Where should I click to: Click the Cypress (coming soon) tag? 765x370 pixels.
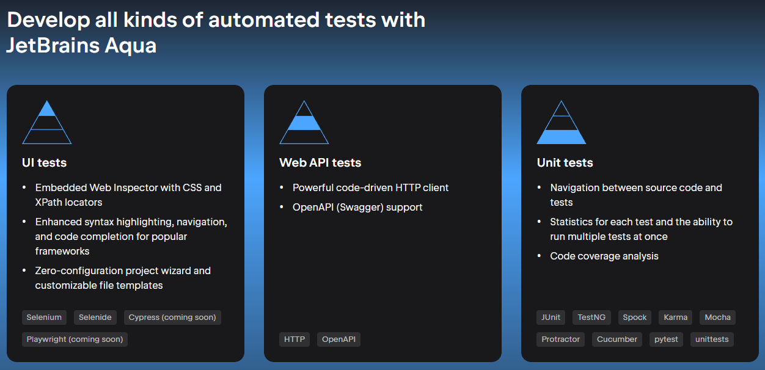[172, 317]
